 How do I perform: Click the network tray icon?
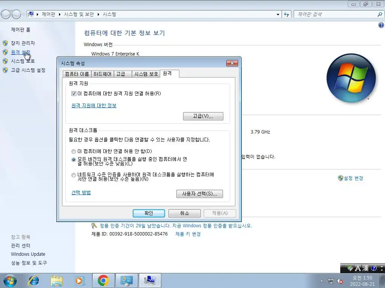pos(331,281)
